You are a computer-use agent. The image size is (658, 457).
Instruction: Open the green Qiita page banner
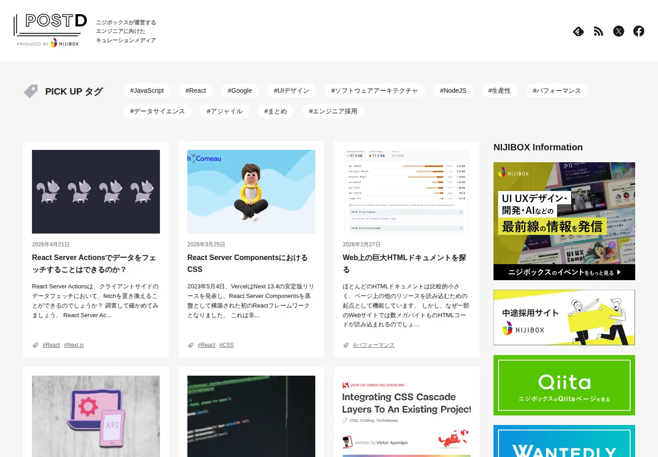tap(564, 385)
